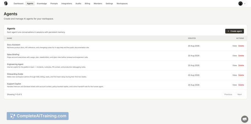The height and width of the screenshot is (124, 251).
Task: Click the Create agent button
Action: [x=234, y=31]
